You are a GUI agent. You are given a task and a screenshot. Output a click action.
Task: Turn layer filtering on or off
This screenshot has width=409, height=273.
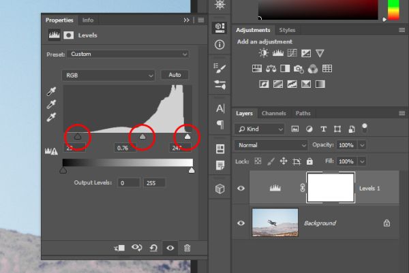tap(365, 127)
